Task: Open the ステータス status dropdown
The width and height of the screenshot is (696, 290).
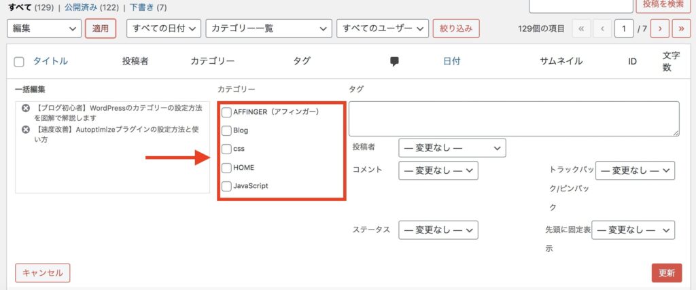Action: pos(438,230)
